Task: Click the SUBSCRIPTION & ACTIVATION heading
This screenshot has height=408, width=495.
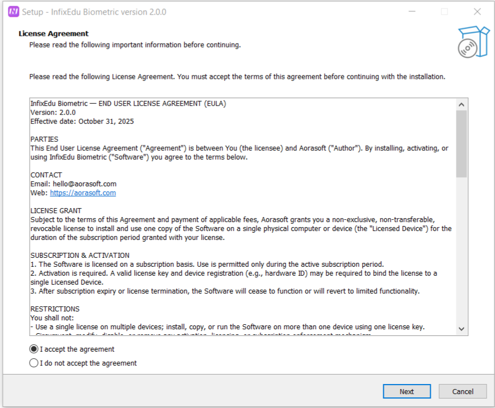Action: pos(80,256)
